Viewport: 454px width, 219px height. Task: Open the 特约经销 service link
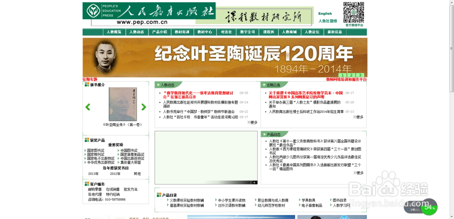(x=113, y=195)
